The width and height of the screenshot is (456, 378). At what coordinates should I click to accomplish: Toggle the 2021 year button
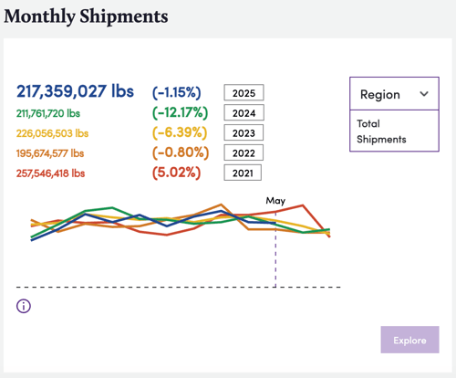pyautogui.click(x=243, y=173)
